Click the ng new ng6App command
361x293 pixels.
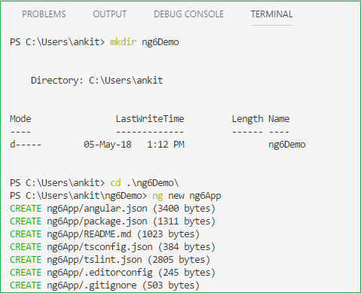coord(186,196)
